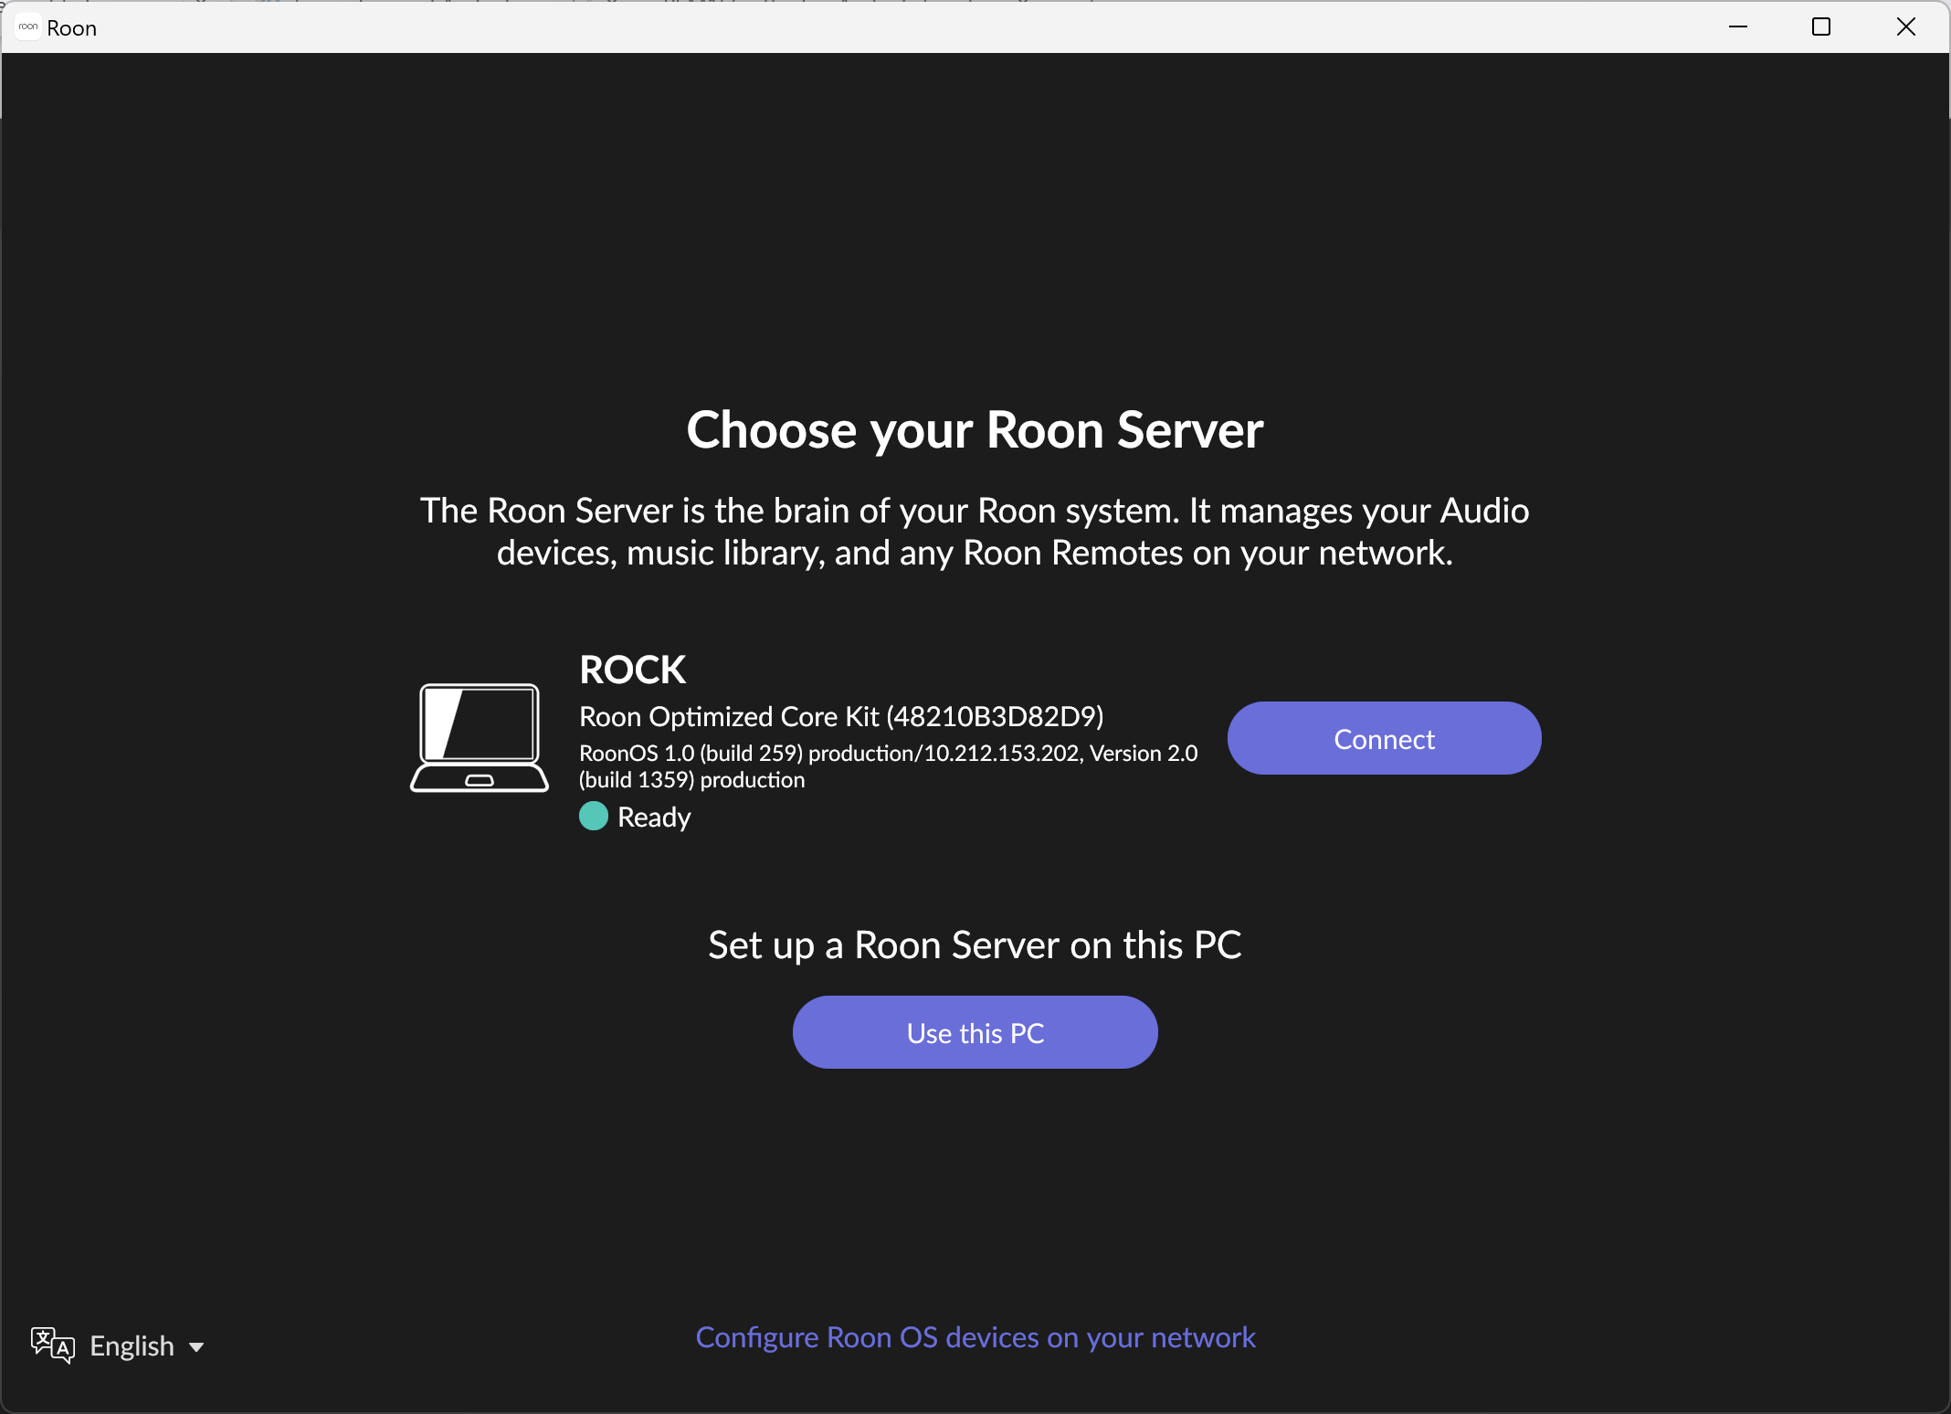Open the language picker labeled English

(x=131, y=1345)
